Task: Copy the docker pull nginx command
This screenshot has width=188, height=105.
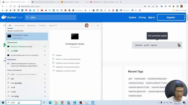Action: pos(179,45)
